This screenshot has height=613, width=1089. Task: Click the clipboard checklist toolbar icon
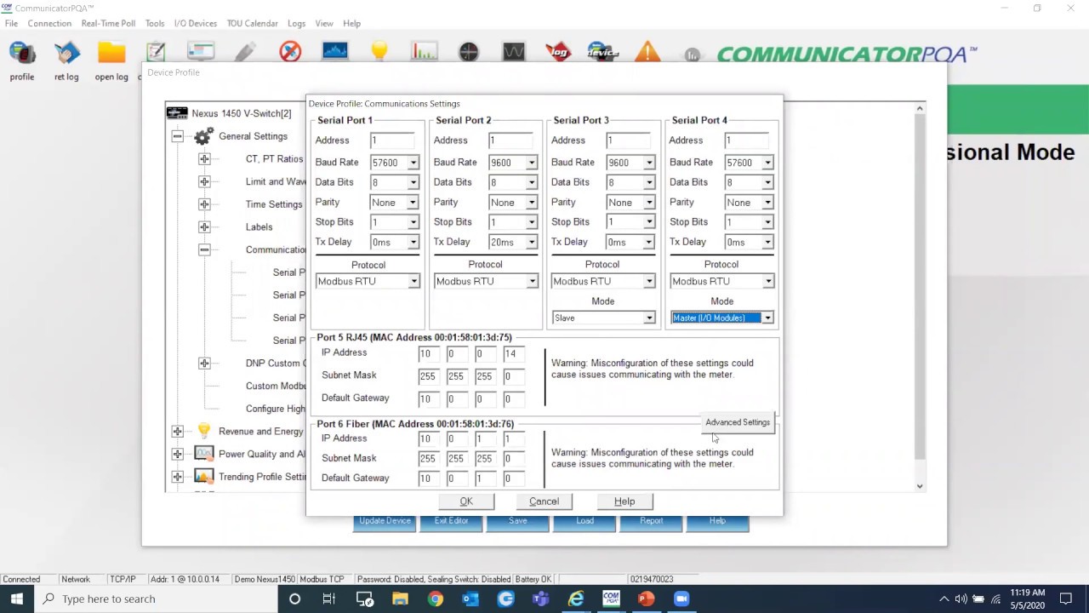point(156,52)
